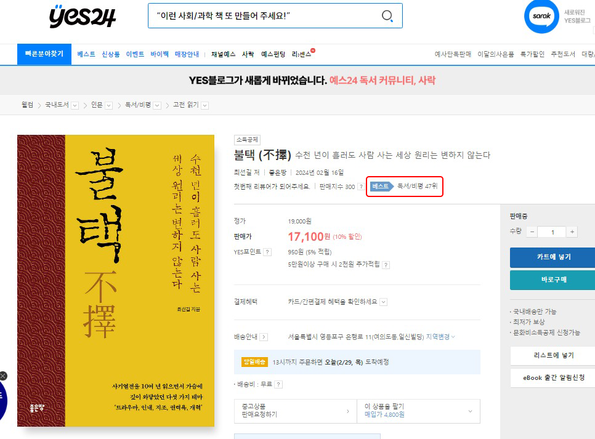The image size is (595, 439).
Task: Open the 이벤트 menu
Action: [135, 54]
